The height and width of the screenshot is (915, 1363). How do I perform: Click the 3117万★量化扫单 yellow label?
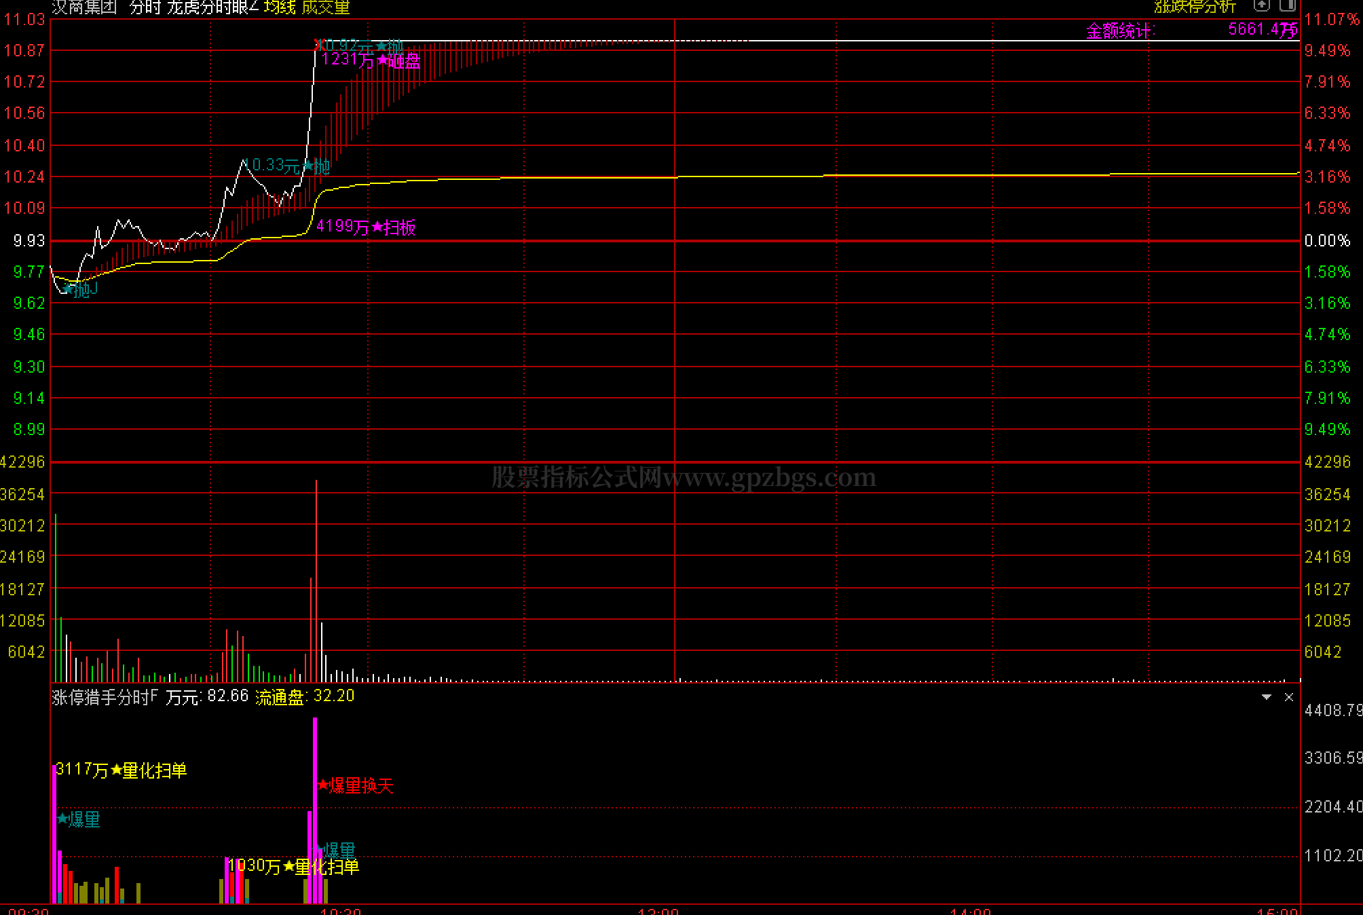121,770
